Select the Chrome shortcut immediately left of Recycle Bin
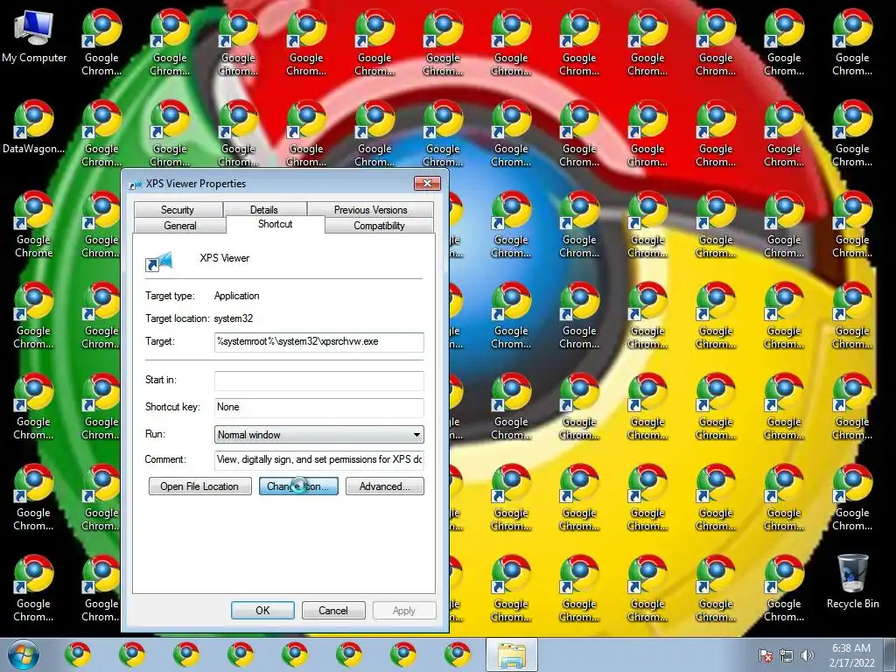This screenshot has height=672, width=896. pyautogui.click(x=784, y=589)
